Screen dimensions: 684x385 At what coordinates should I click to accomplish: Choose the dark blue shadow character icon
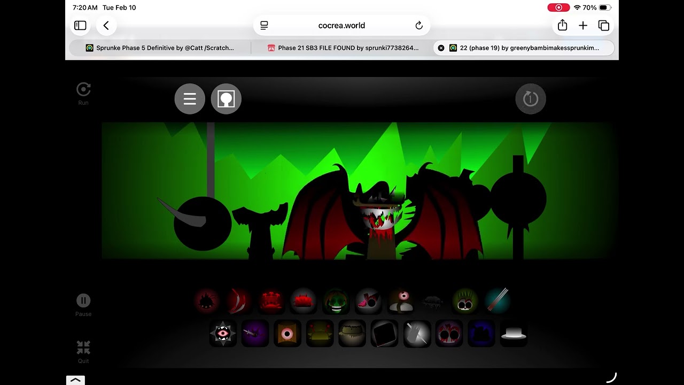pos(481,334)
